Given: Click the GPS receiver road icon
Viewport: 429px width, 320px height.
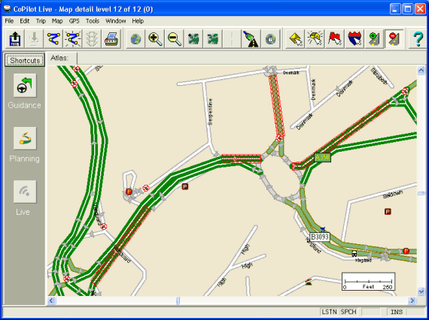Looking at the screenshot, I should (x=251, y=39).
